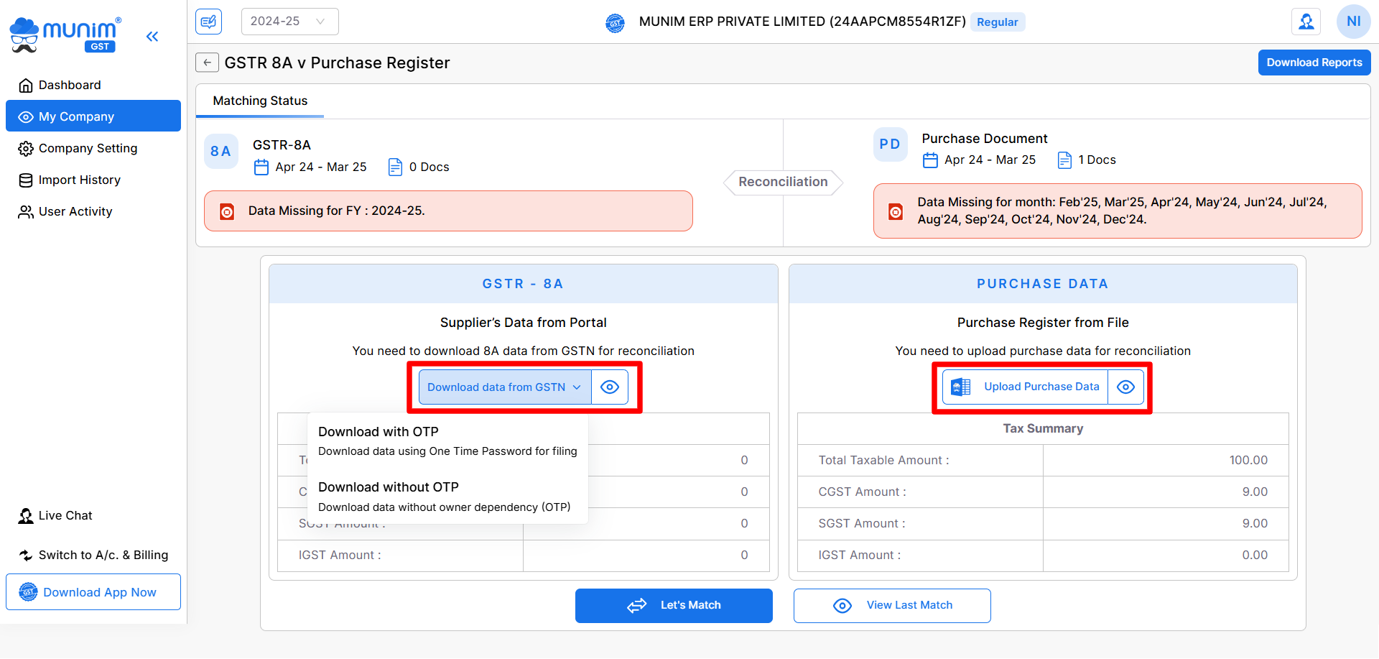
Task: View GSTR-8A data using eye icon
Action: click(x=610, y=387)
